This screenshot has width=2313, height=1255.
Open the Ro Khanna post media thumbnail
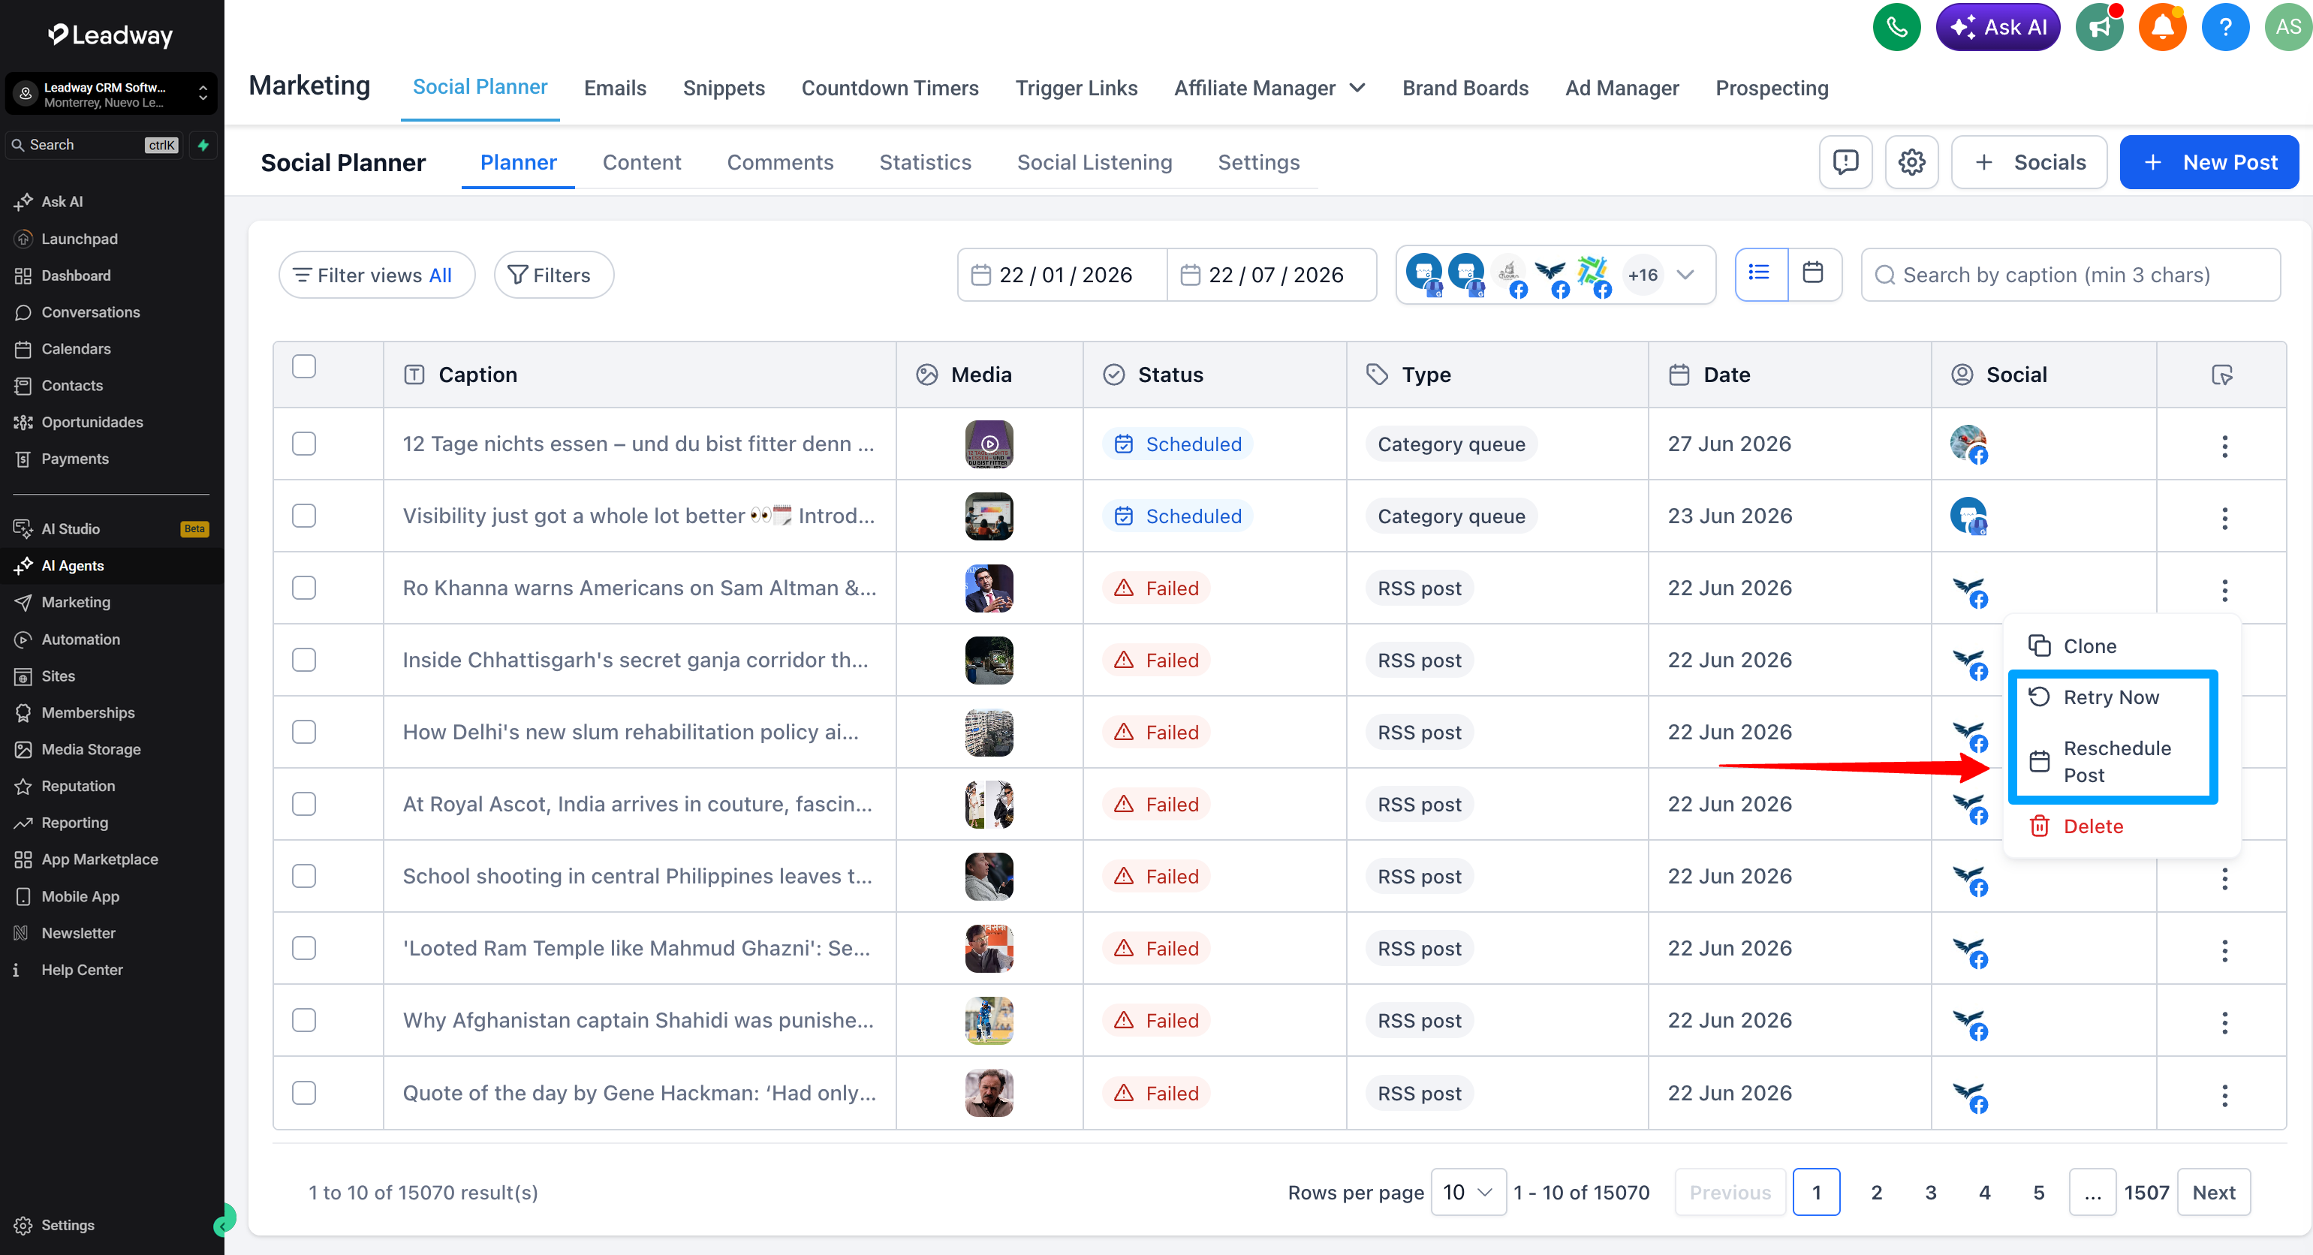tap(989, 588)
